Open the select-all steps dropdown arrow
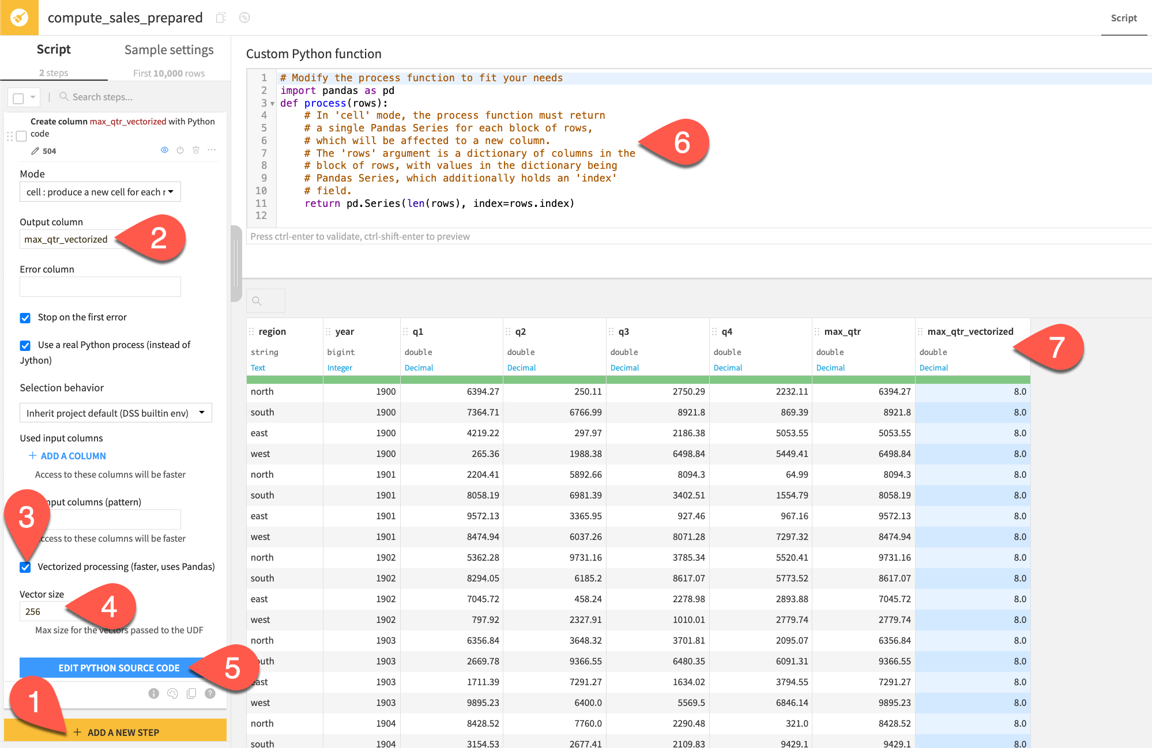The height and width of the screenshot is (748, 1152). coord(33,97)
